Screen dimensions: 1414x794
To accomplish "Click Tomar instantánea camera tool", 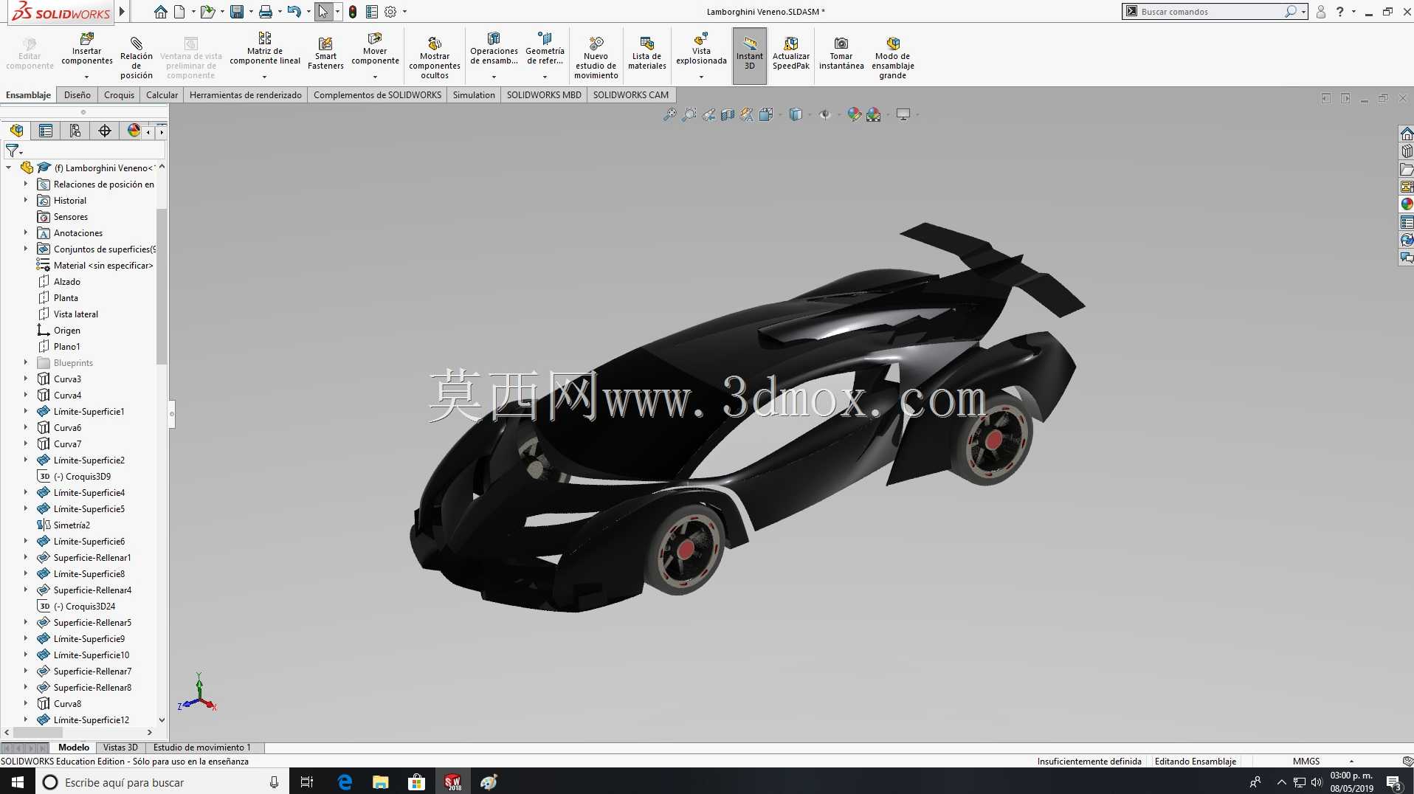I will point(841,54).
